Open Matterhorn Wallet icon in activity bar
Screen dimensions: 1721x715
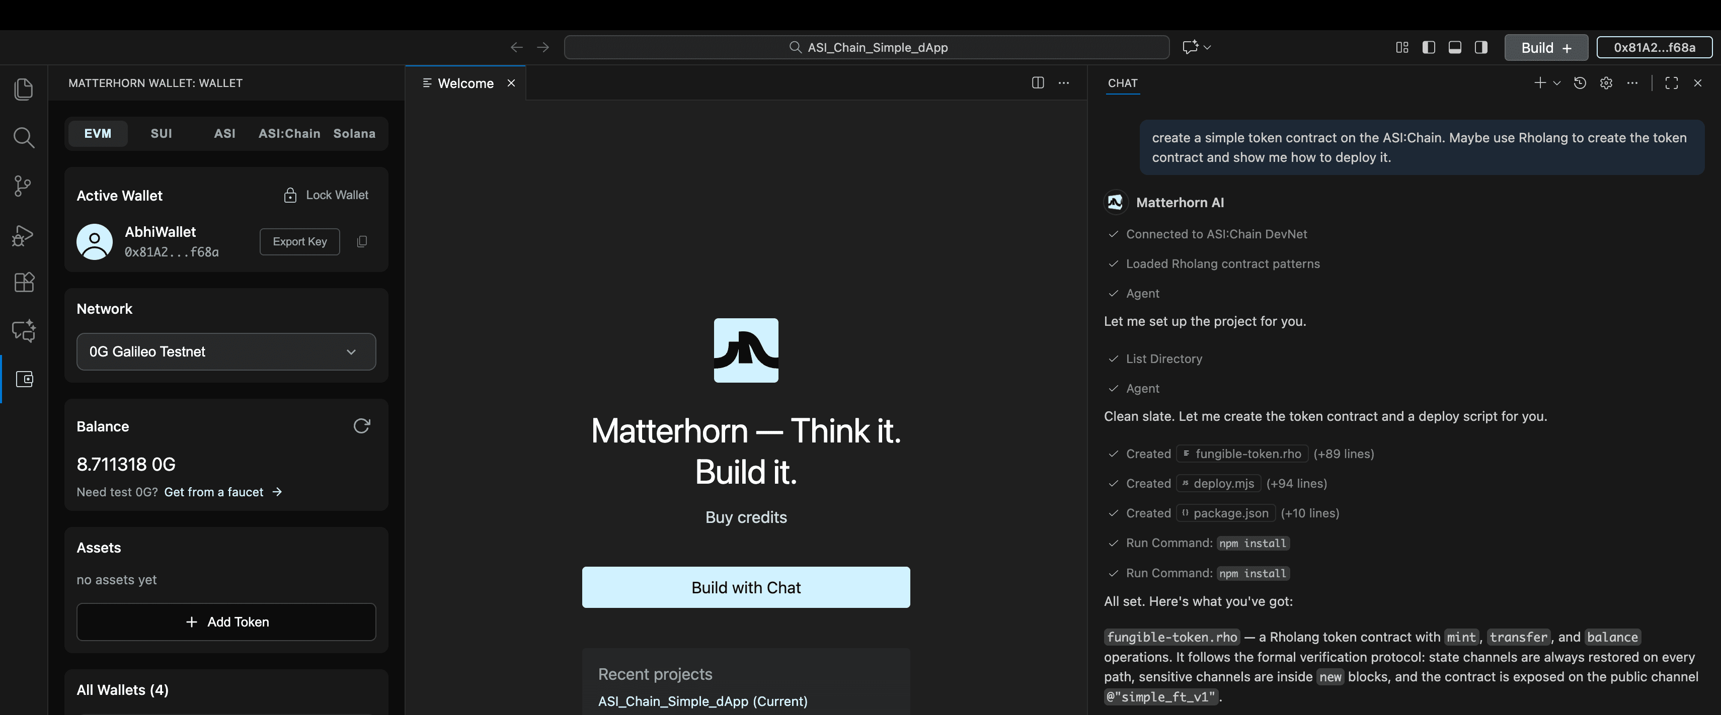[x=24, y=379]
